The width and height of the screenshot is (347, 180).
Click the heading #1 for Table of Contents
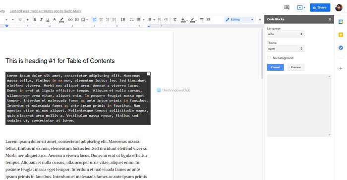[60, 61]
